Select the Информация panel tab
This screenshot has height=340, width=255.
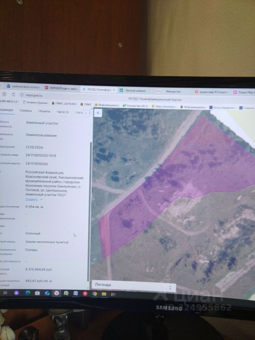(6, 110)
